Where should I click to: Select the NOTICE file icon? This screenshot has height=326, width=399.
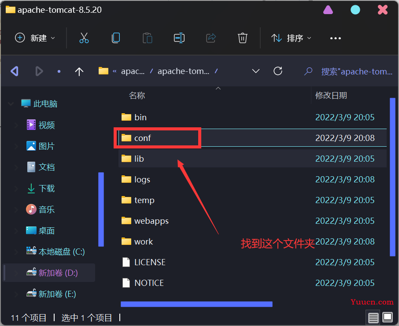[x=126, y=283]
